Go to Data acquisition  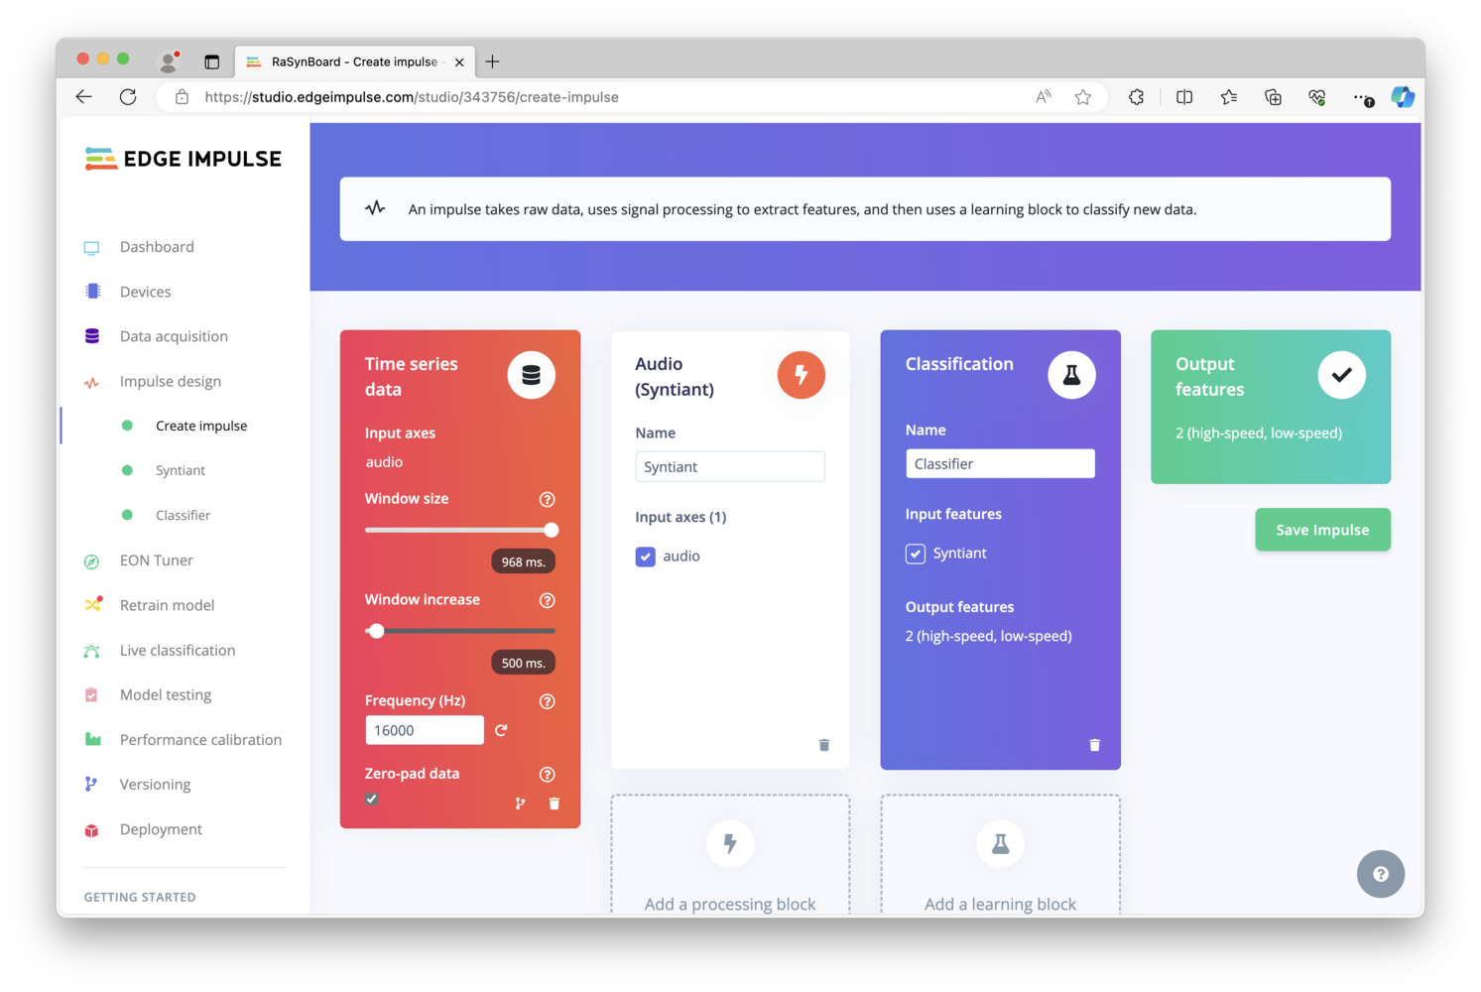click(174, 336)
